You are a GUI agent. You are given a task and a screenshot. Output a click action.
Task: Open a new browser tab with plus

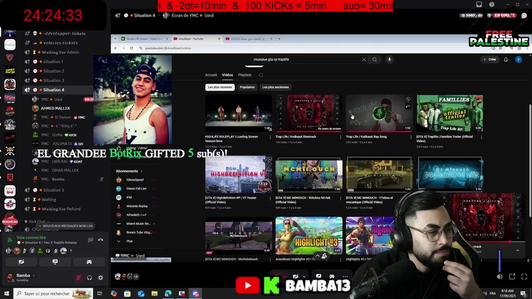pyautogui.click(x=279, y=39)
